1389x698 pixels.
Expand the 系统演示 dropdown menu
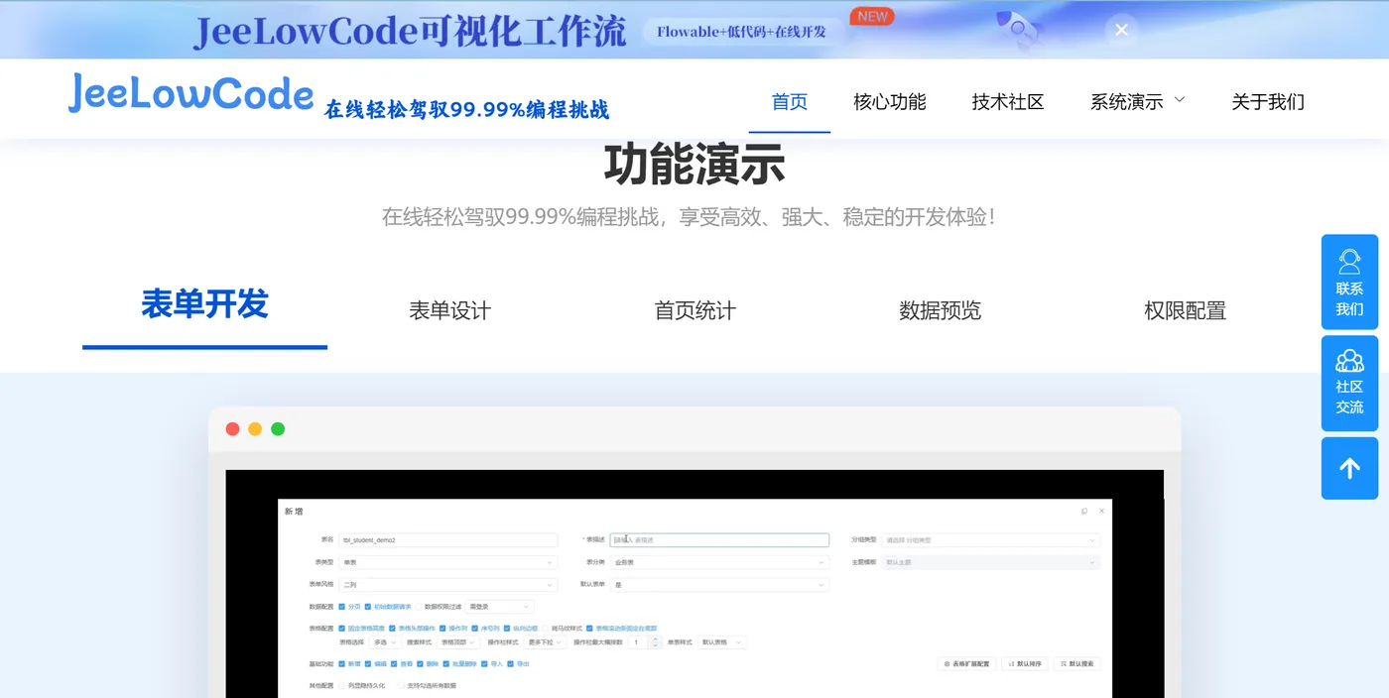coord(1137,101)
